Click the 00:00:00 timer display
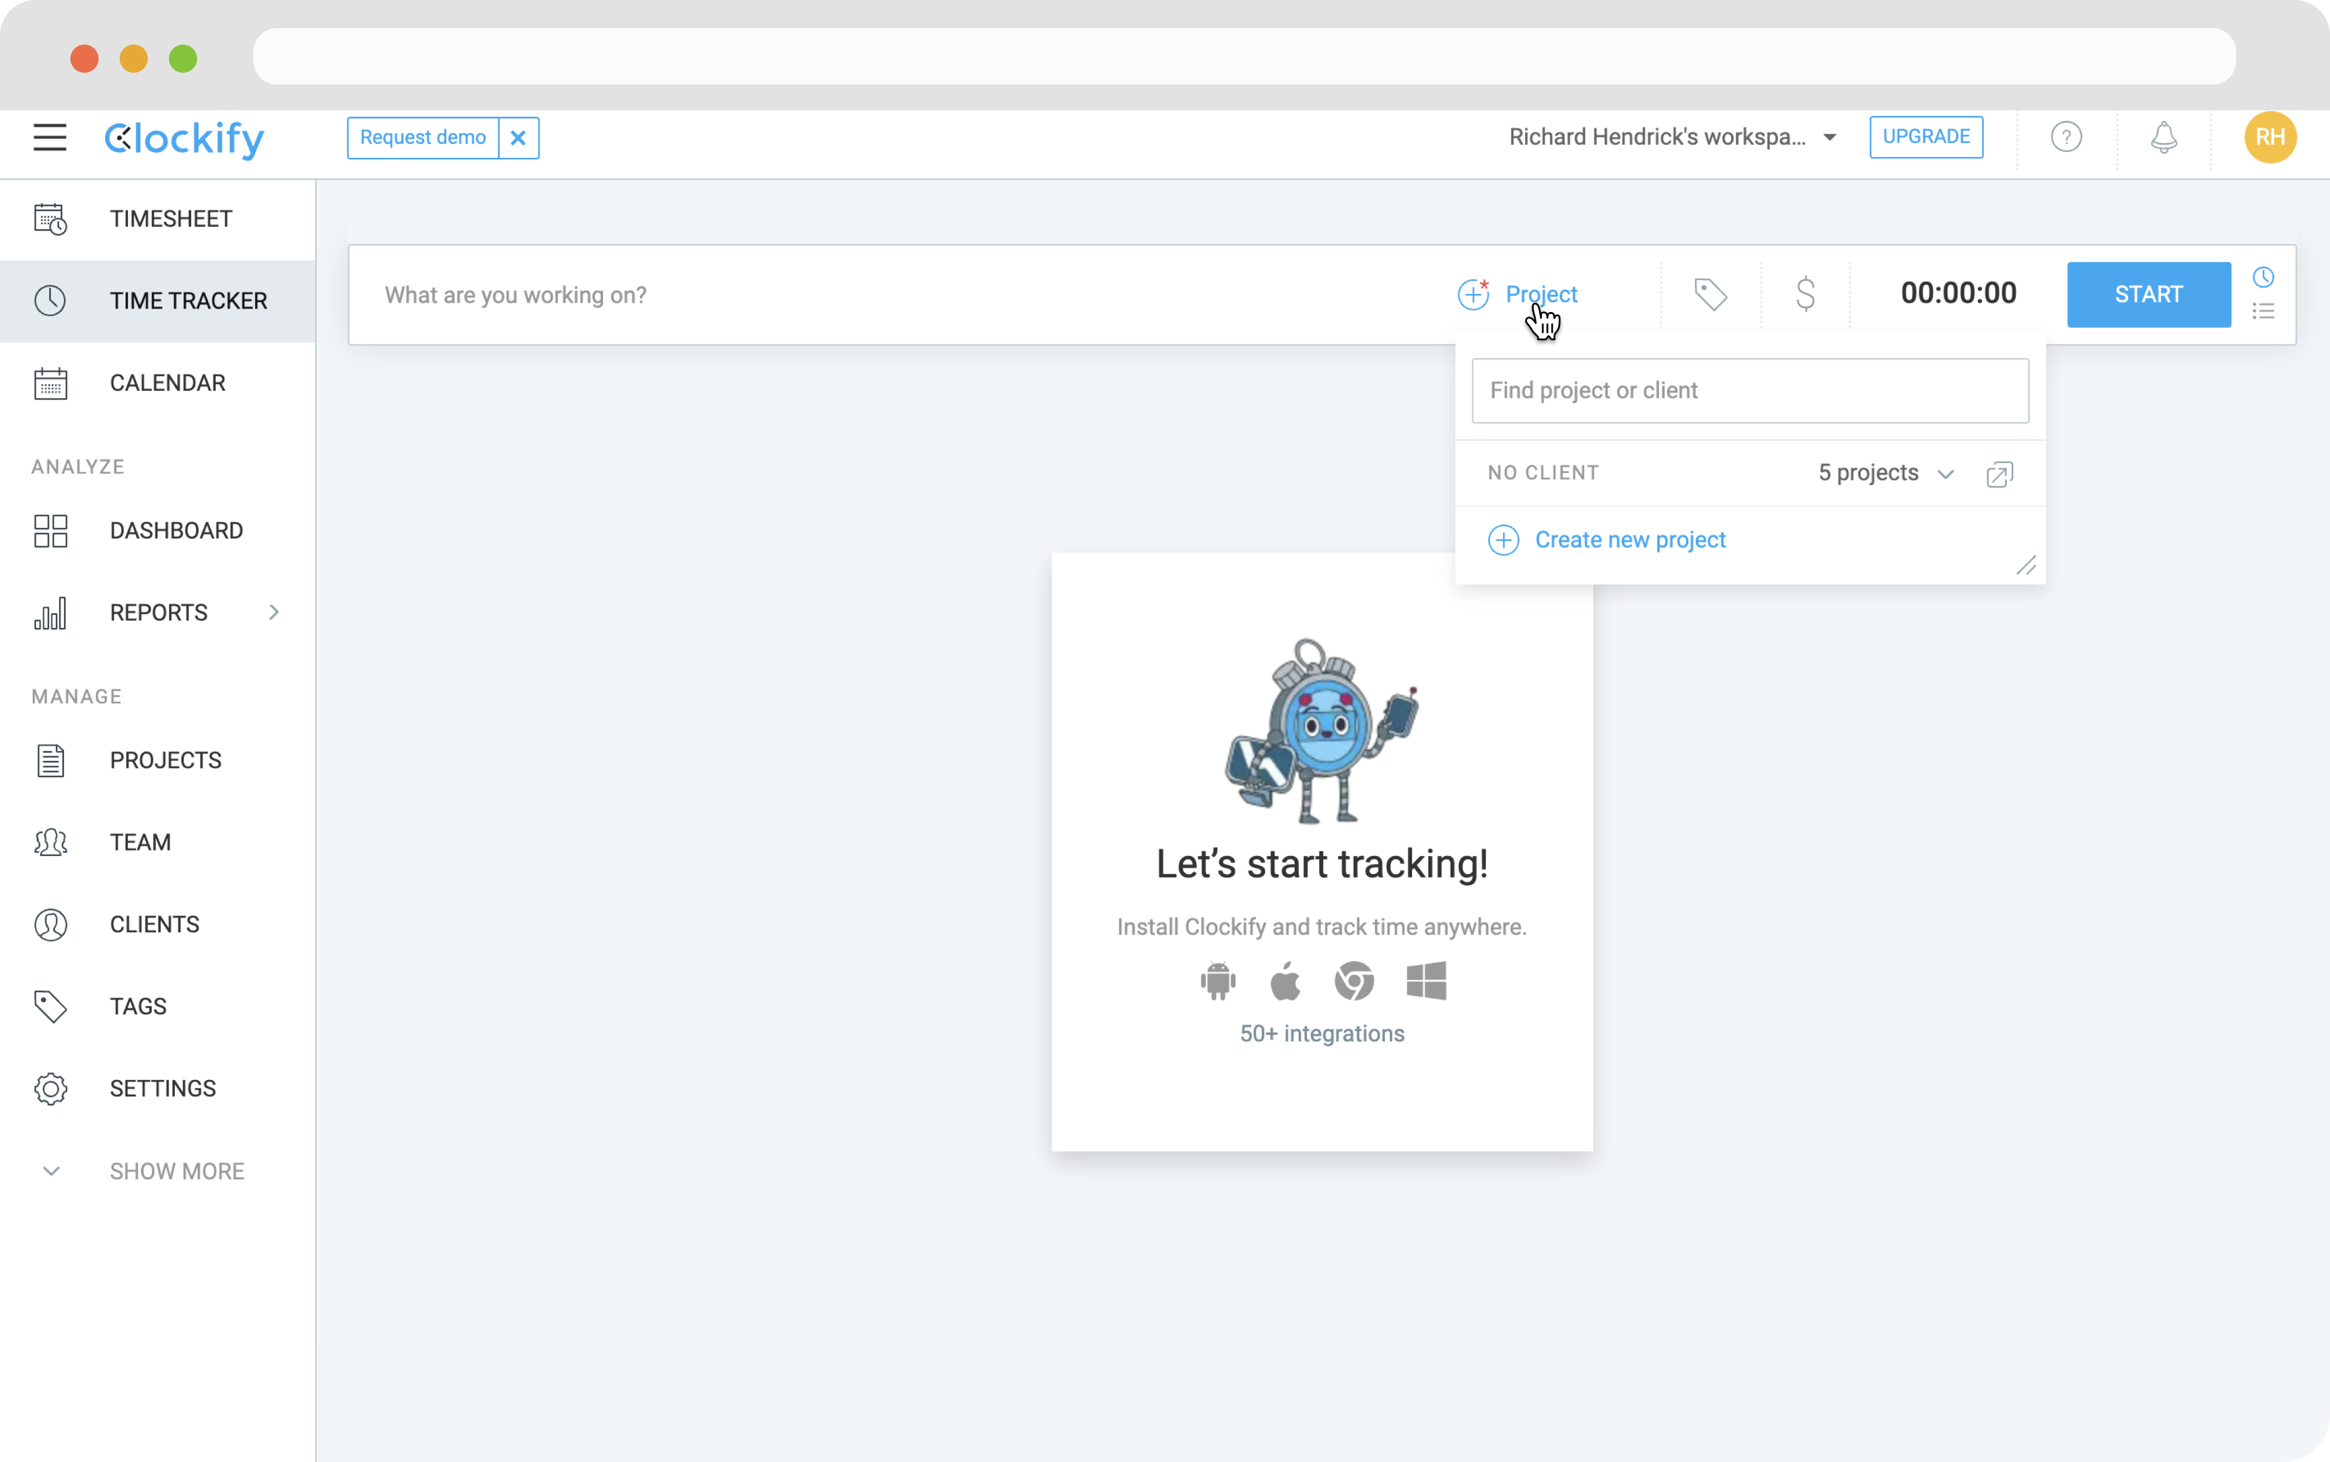 pyautogui.click(x=1959, y=294)
